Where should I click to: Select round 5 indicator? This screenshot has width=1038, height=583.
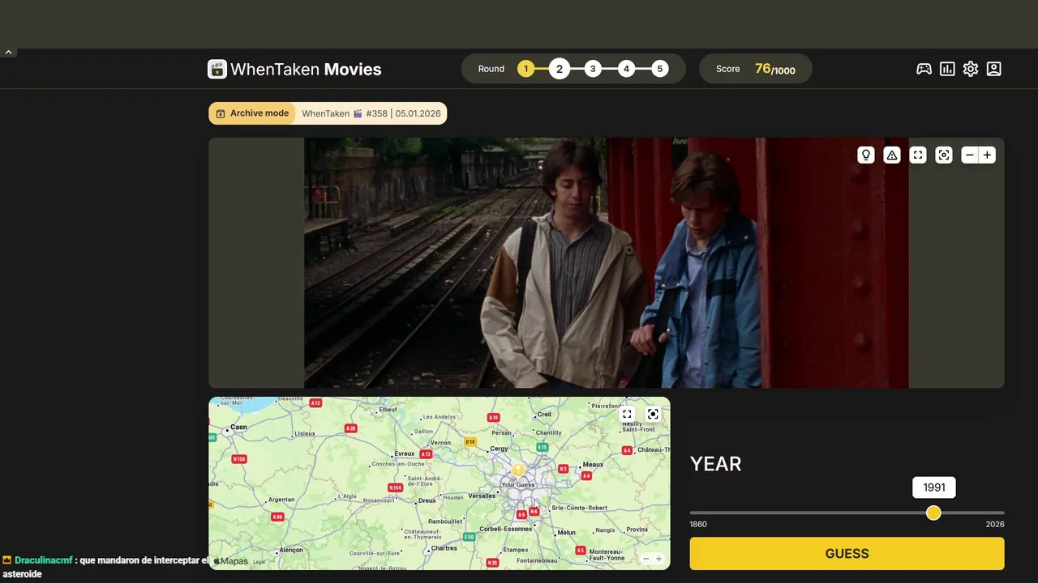point(660,69)
